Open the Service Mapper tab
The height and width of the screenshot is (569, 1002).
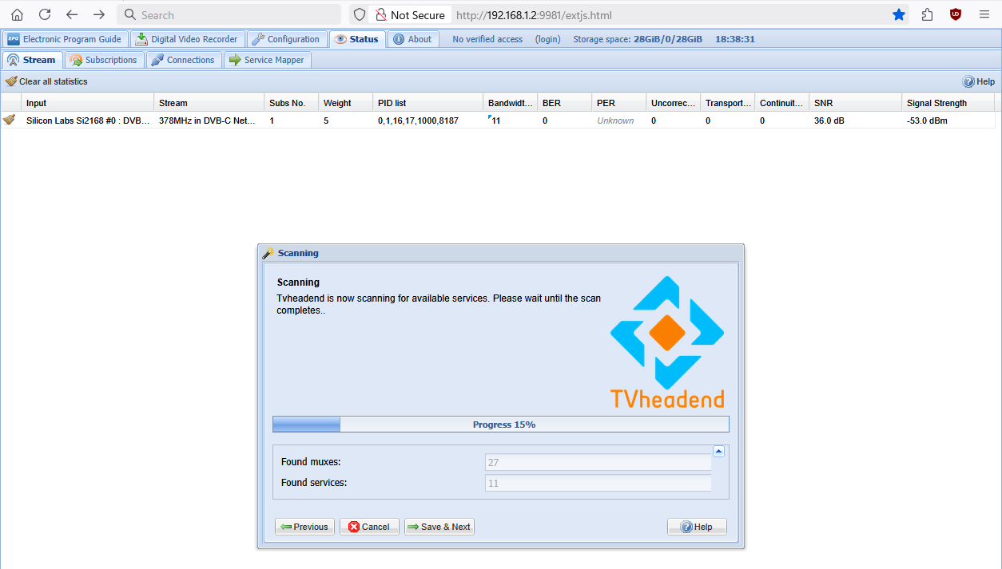point(267,60)
